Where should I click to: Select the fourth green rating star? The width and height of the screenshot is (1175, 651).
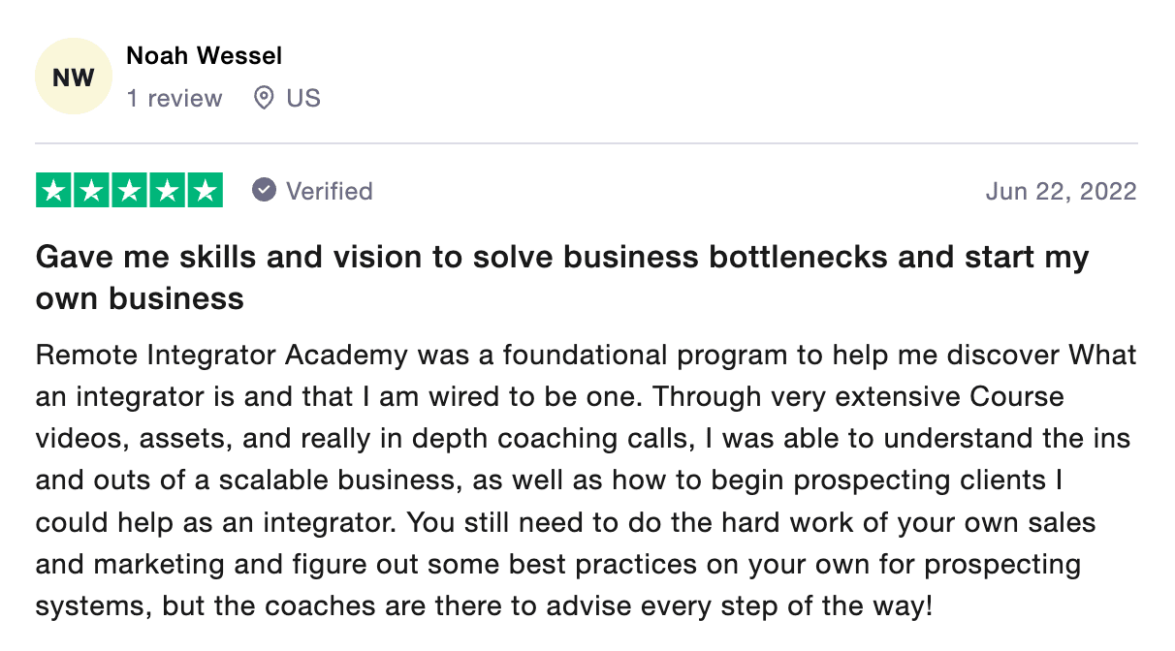[x=167, y=191]
